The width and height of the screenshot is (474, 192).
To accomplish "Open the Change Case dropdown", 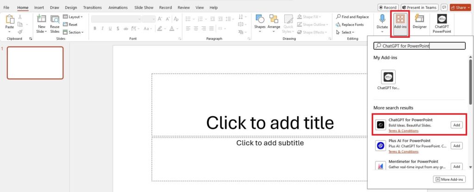I will click(x=148, y=29).
